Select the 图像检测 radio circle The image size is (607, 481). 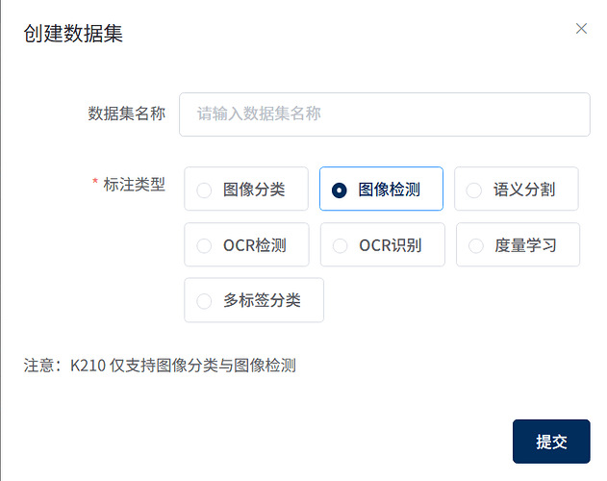[339, 190]
